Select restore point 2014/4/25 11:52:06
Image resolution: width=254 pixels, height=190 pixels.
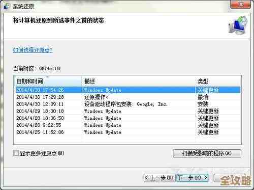128,132
